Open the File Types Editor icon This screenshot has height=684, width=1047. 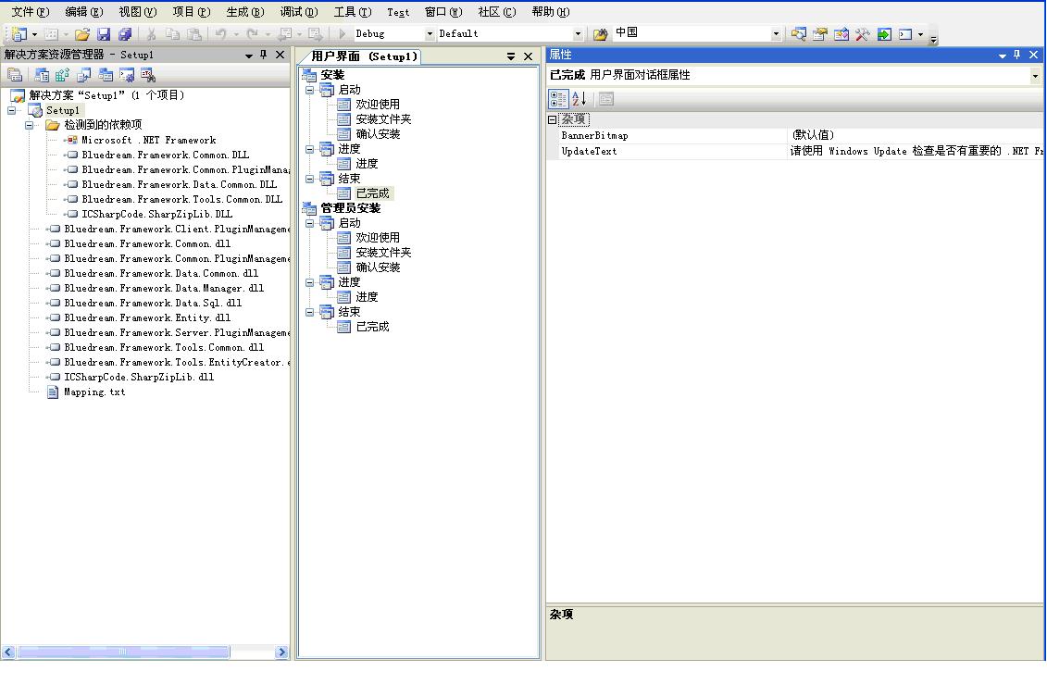(84, 75)
